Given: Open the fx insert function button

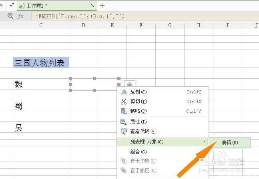Looking at the screenshot, I should [21, 16].
